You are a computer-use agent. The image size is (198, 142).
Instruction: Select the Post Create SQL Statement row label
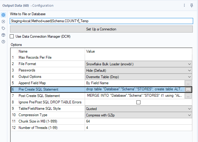39,96
